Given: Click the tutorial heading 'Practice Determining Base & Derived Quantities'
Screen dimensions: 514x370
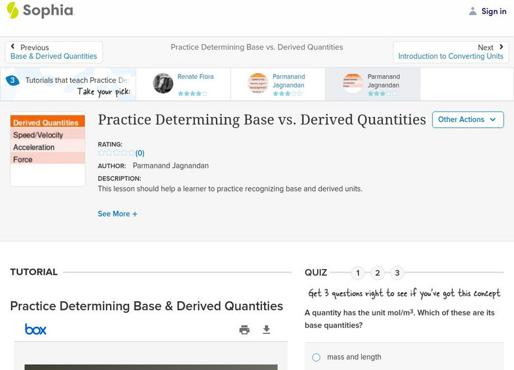Looking at the screenshot, I should pyautogui.click(x=146, y=306).
